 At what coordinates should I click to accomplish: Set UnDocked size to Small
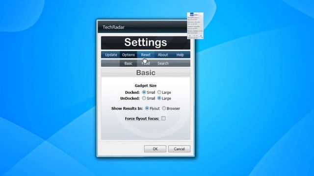[144, 98]
